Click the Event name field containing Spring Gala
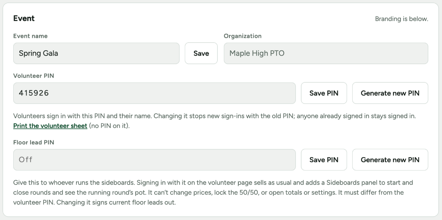Viewport: 442px width, 220px height. pyautogui.click(x=96, y=53)
